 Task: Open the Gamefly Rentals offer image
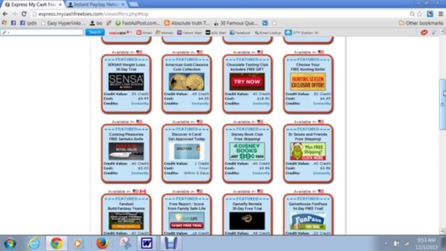pos(247,220)
